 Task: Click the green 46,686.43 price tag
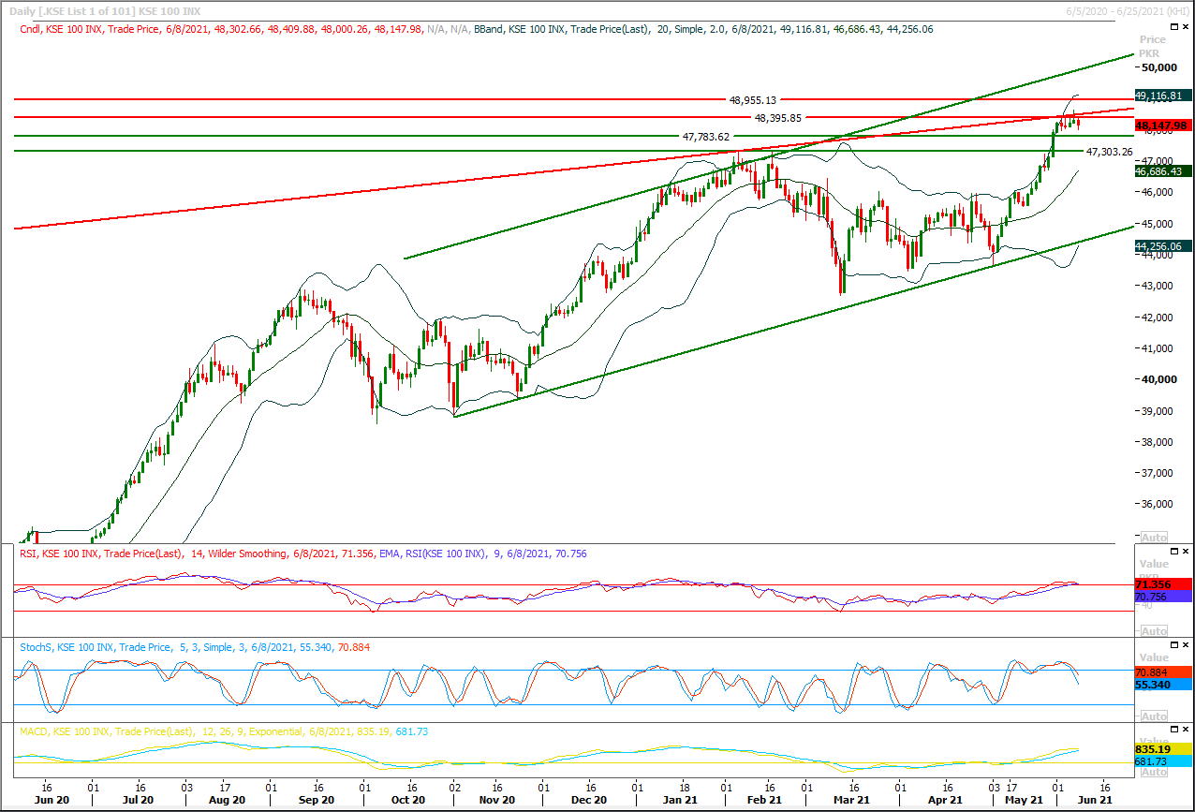(x=1162, y=171)
